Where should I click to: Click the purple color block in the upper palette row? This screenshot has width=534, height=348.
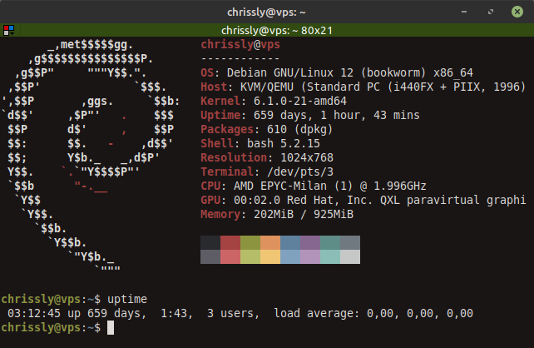tap(310, 242)
